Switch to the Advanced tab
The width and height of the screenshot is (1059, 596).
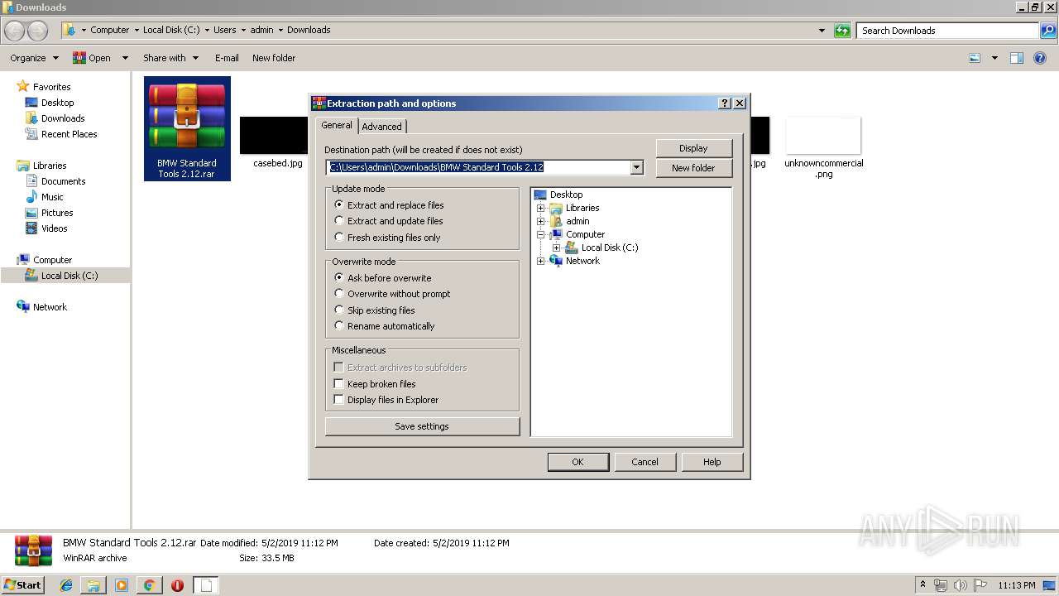[381, 127]
